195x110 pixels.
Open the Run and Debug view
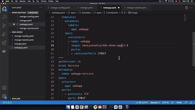(x=4, y=34)
